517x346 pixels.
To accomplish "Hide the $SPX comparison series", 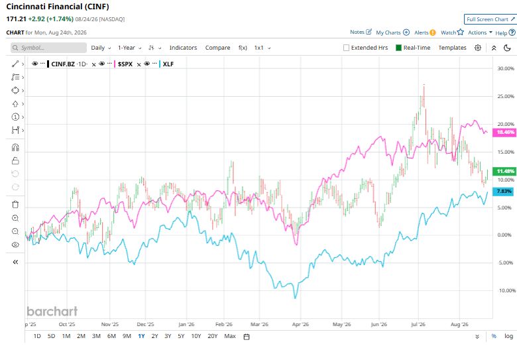I will click(x=102, y=64).
